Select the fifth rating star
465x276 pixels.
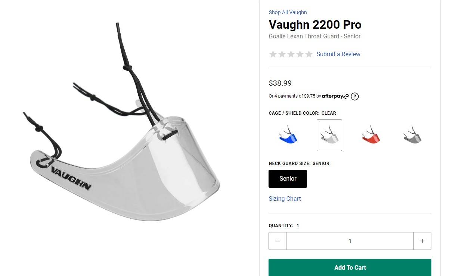[x=309, y=54]
